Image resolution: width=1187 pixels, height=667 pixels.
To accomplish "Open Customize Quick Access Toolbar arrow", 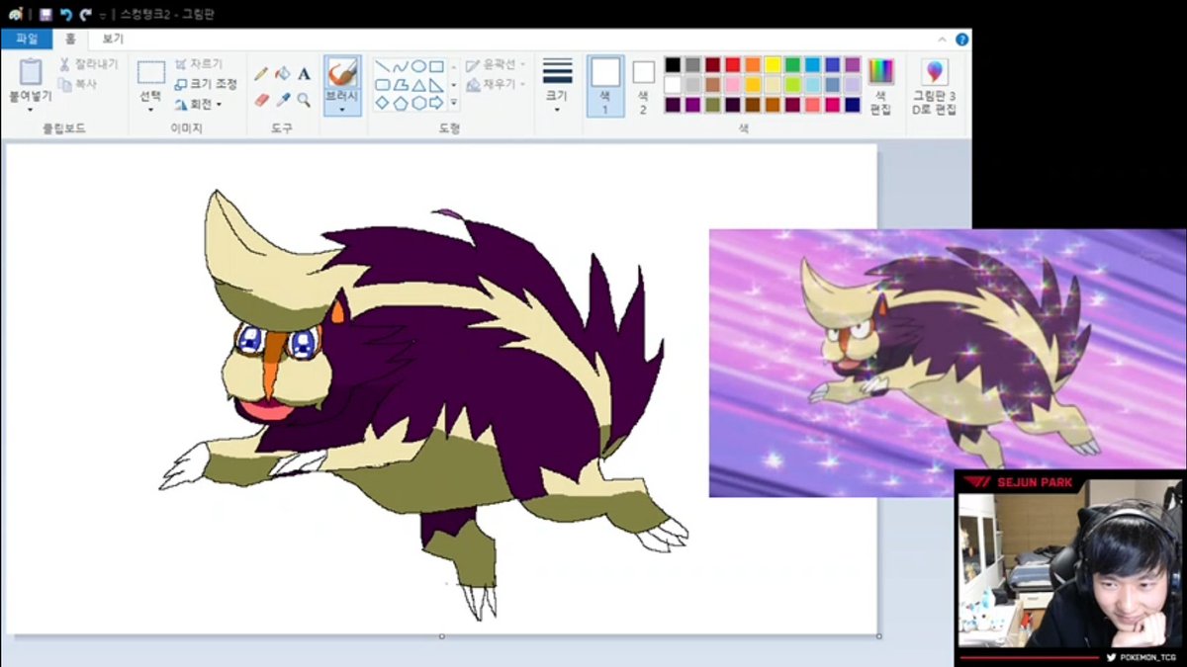I will pyautogui.click(x=103, y=15).
